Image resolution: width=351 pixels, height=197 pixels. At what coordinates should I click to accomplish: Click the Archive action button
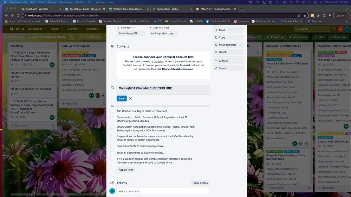[228, 61]
